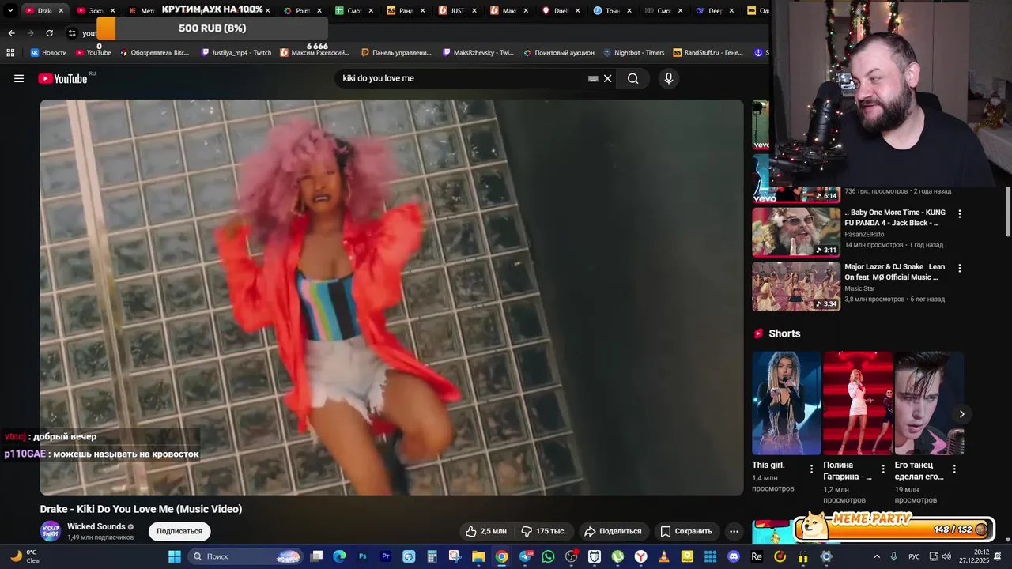The width and height of the screenshot is (1012, 569).
Task: Start voice search with microphone
Action: (669, 78)
